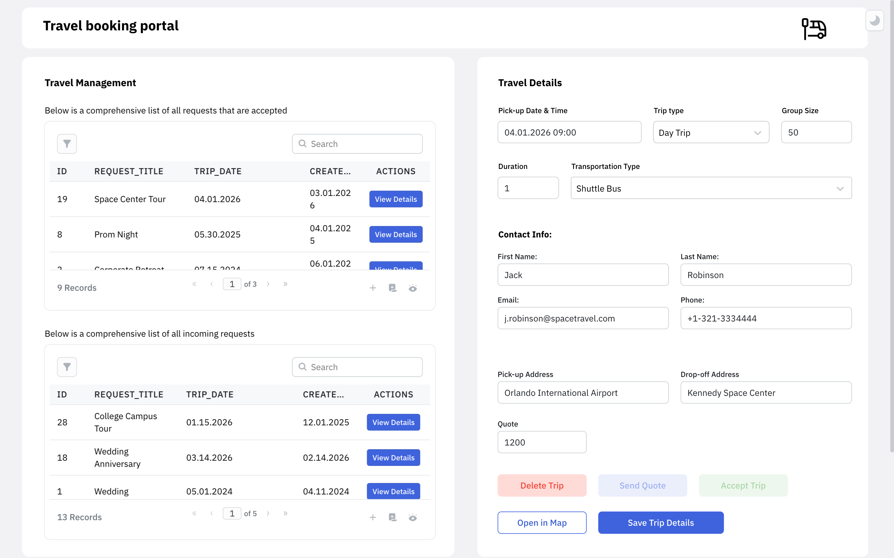
Task: Toggle dark mode with the moon icon
Action: click(x=874, y=20)
